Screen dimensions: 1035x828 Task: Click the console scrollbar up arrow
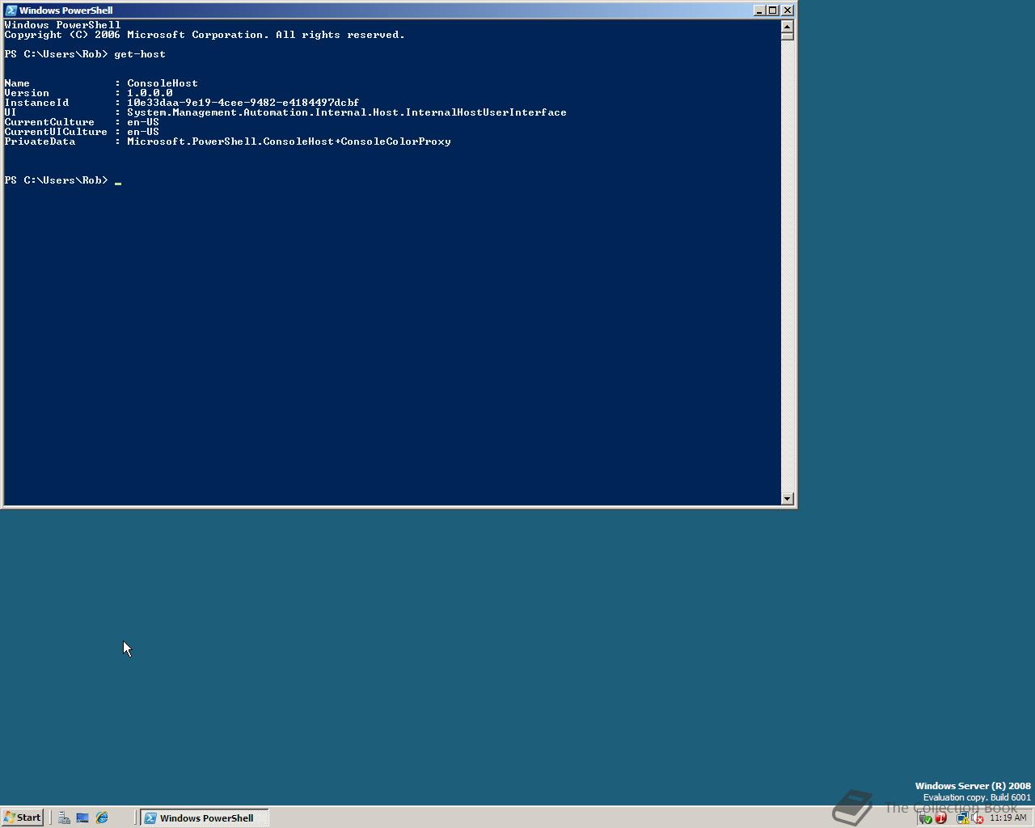click(788, 26)
